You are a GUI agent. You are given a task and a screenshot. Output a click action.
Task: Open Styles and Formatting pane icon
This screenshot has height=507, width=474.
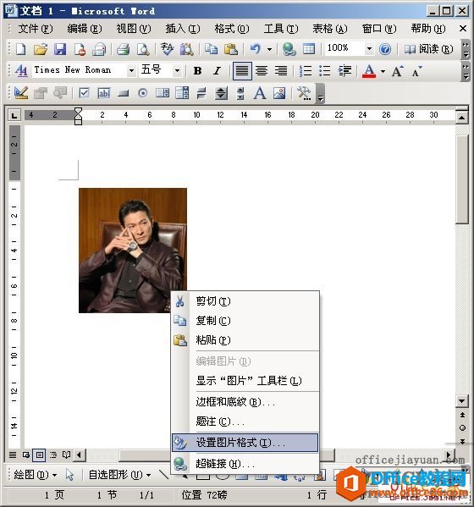tap(21, 70)
